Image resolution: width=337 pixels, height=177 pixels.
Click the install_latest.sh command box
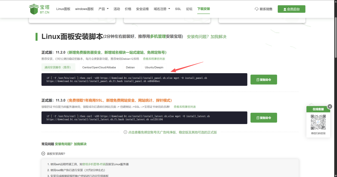(144, 117)
